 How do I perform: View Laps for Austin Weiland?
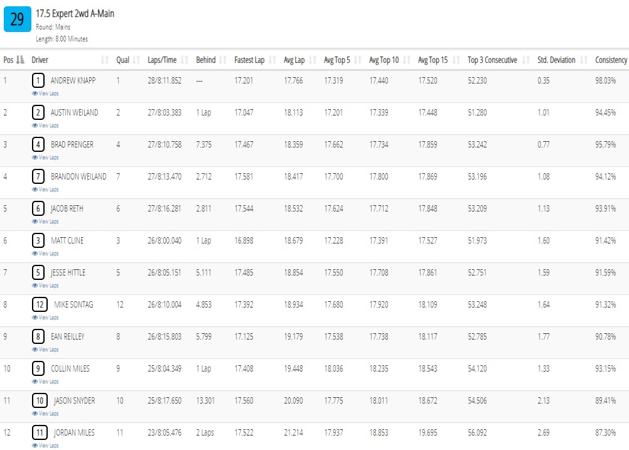pyautogui.click(x=45, y=126)
